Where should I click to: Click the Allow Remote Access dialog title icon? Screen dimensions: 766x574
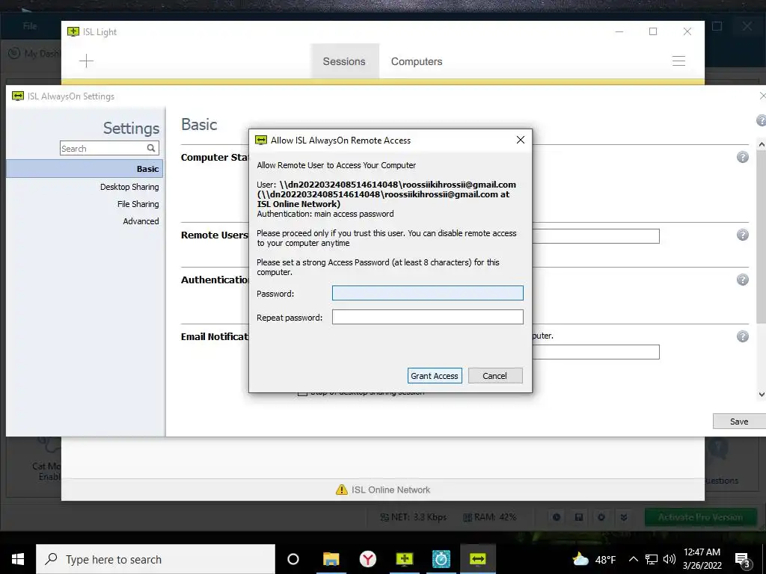261,140
